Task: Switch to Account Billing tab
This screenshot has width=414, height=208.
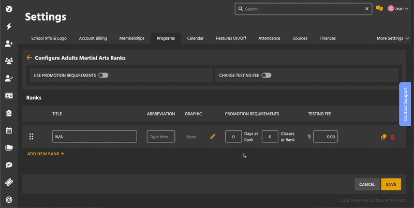Action: [x=93, y=38]
